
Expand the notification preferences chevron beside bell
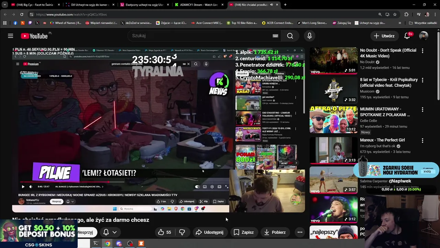click(114, 232)
